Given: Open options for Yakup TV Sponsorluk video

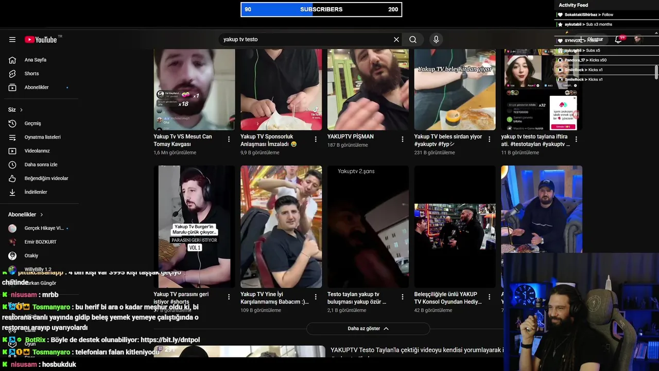Looking at the screenshot, I should click(316, 139).
